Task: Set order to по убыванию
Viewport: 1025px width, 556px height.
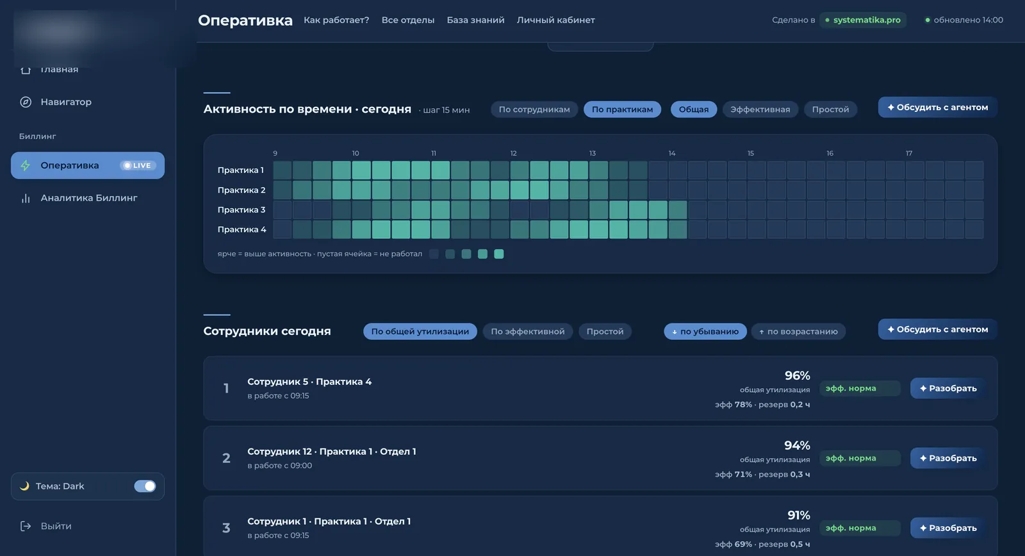Action: point(705,331)
